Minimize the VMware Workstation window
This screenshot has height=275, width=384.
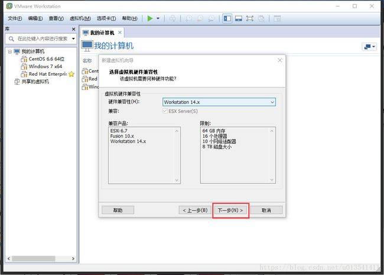pyautogui.click(x=338, y=6)
